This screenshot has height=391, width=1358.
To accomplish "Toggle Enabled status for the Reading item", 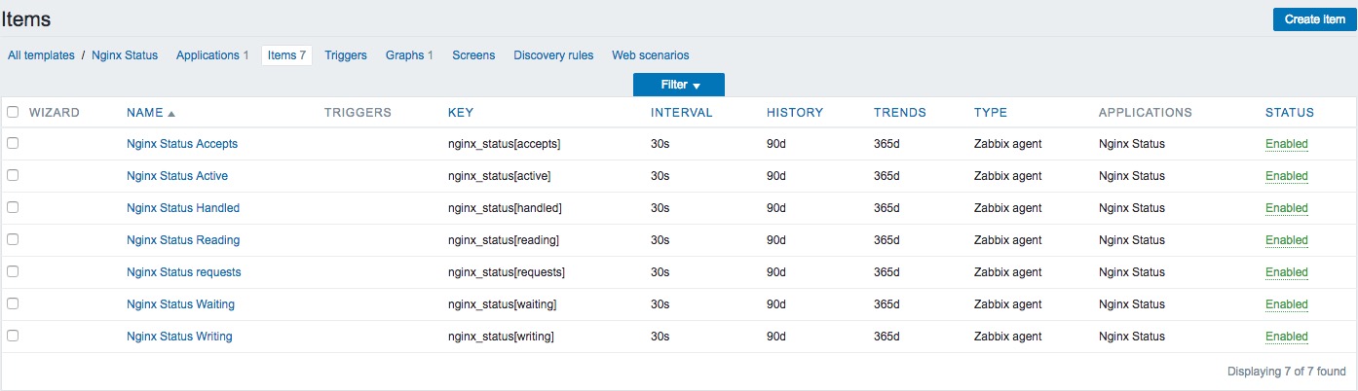I will [x=1287, y=240].
